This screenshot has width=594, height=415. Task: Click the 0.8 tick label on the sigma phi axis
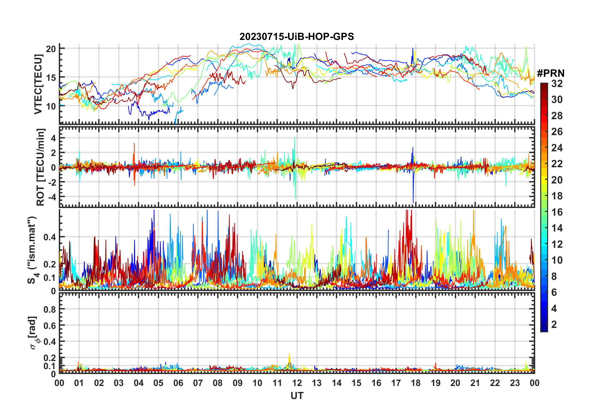(50, 309)
